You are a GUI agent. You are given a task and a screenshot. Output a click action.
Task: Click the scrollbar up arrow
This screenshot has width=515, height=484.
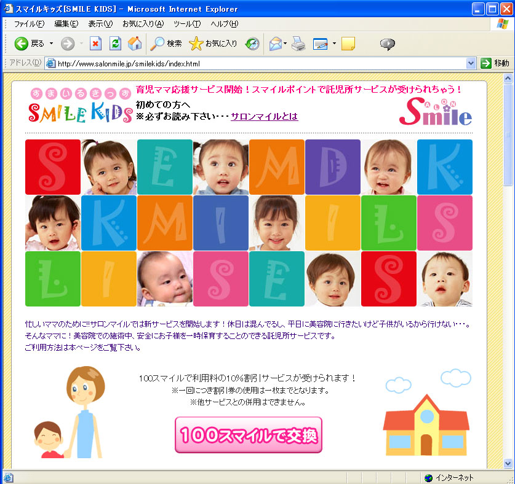[508, 79]
